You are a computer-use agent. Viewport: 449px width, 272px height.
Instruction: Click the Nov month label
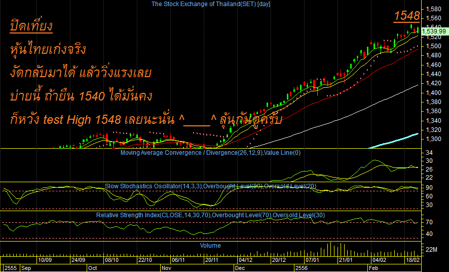(166, 268)
